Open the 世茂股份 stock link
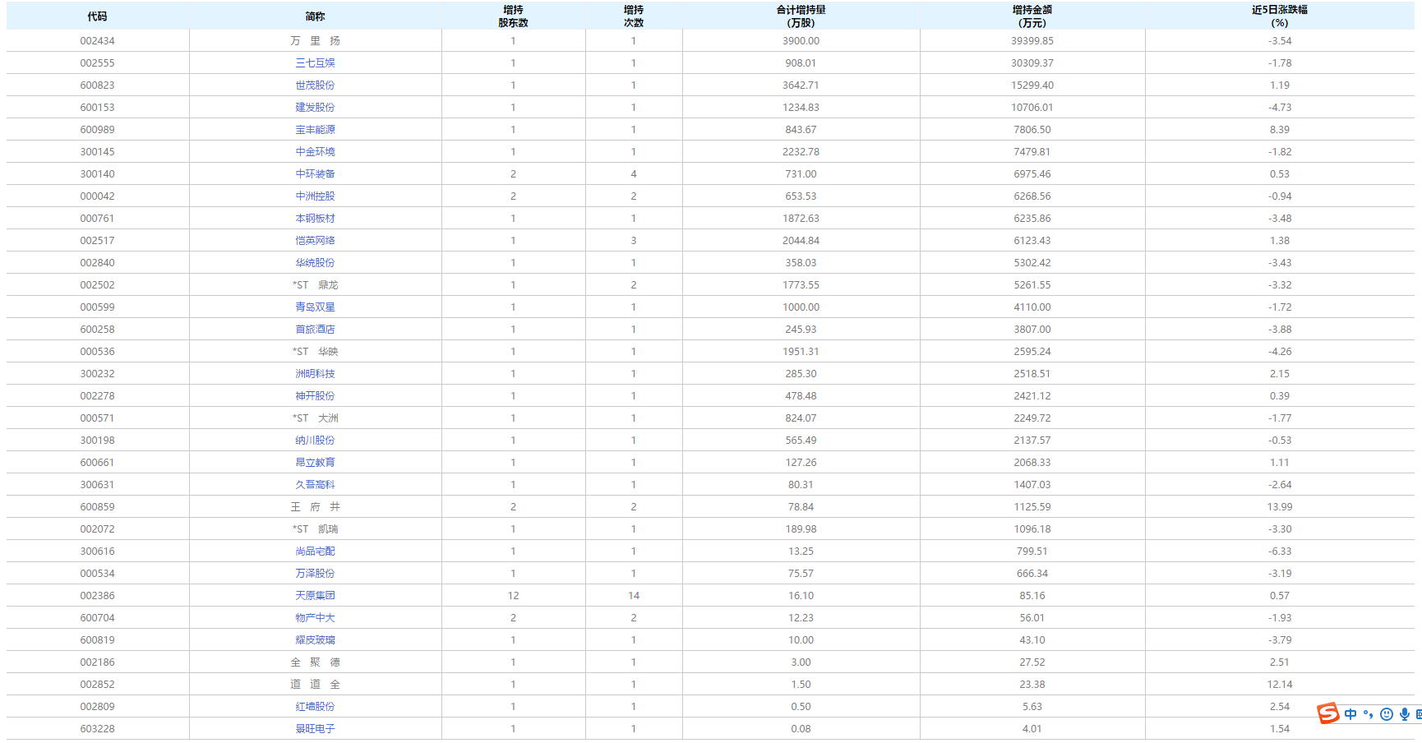Screen dimensions: 1422x743 (x=315, y=85)
